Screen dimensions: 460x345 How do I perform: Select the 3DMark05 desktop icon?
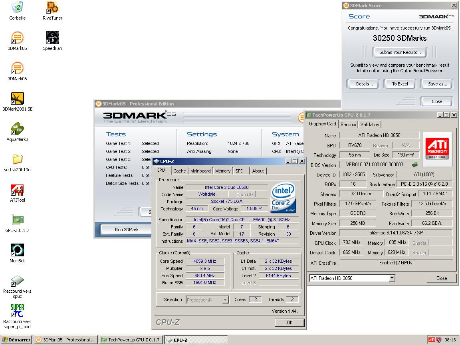pyautogui.click(x=17, y=38)
